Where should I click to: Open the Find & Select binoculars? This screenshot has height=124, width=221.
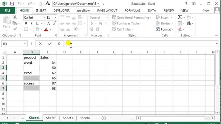tap(189, 23)
